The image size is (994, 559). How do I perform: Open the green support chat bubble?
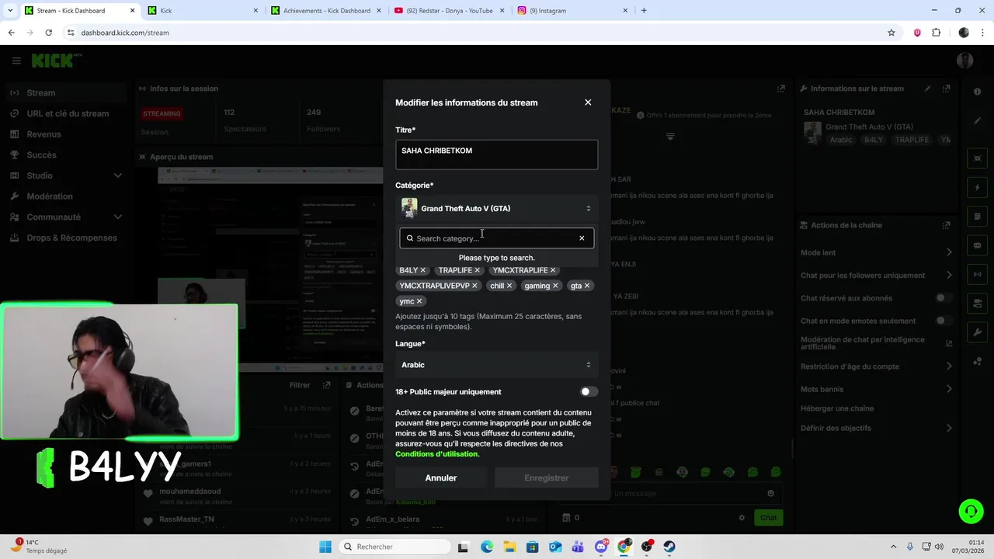pyautogui.click(x=971, y=511)
